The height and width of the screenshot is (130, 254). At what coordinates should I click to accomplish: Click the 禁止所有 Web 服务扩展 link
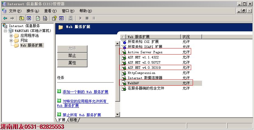pos(82,115)
